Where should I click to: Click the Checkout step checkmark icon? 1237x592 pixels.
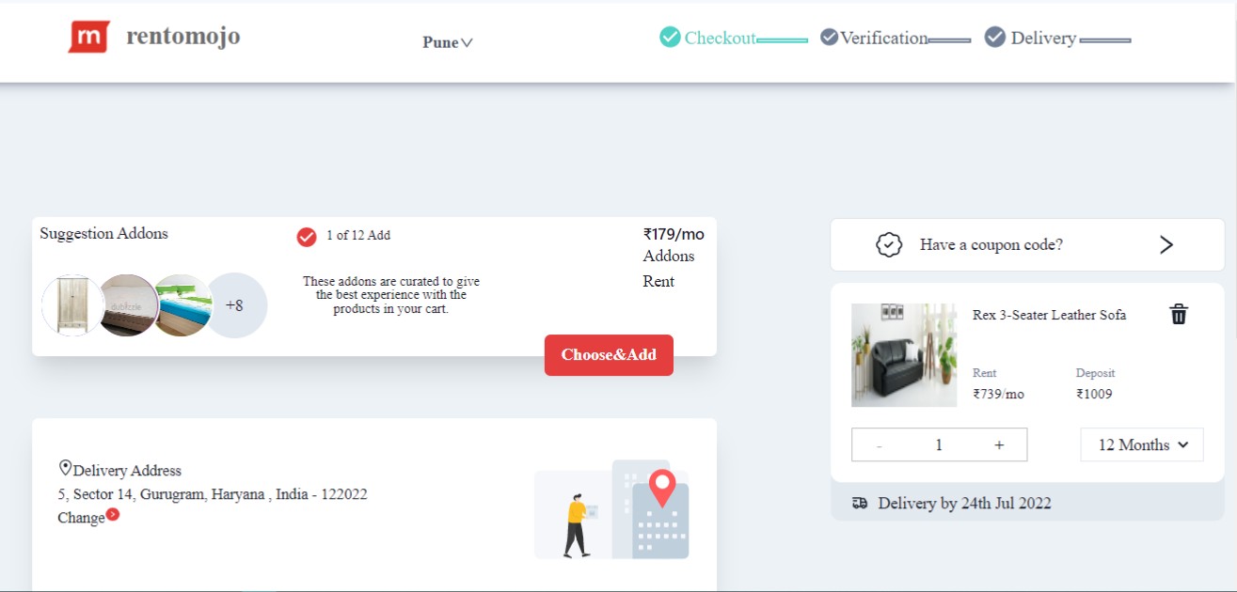(670, 38)
